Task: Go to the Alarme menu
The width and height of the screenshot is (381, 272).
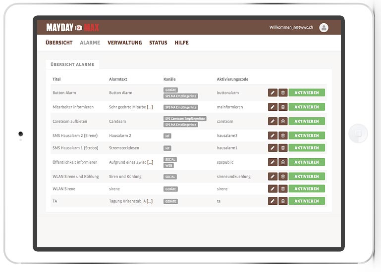Action: (90, 43)
